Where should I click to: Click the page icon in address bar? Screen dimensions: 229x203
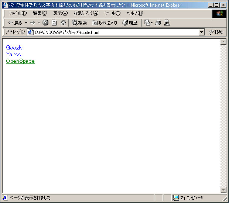[x=30, y=32]
